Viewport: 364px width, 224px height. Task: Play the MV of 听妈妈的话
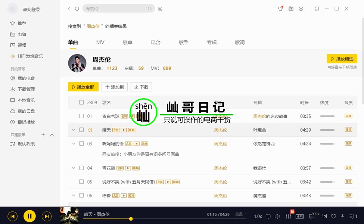pos(137,144)
